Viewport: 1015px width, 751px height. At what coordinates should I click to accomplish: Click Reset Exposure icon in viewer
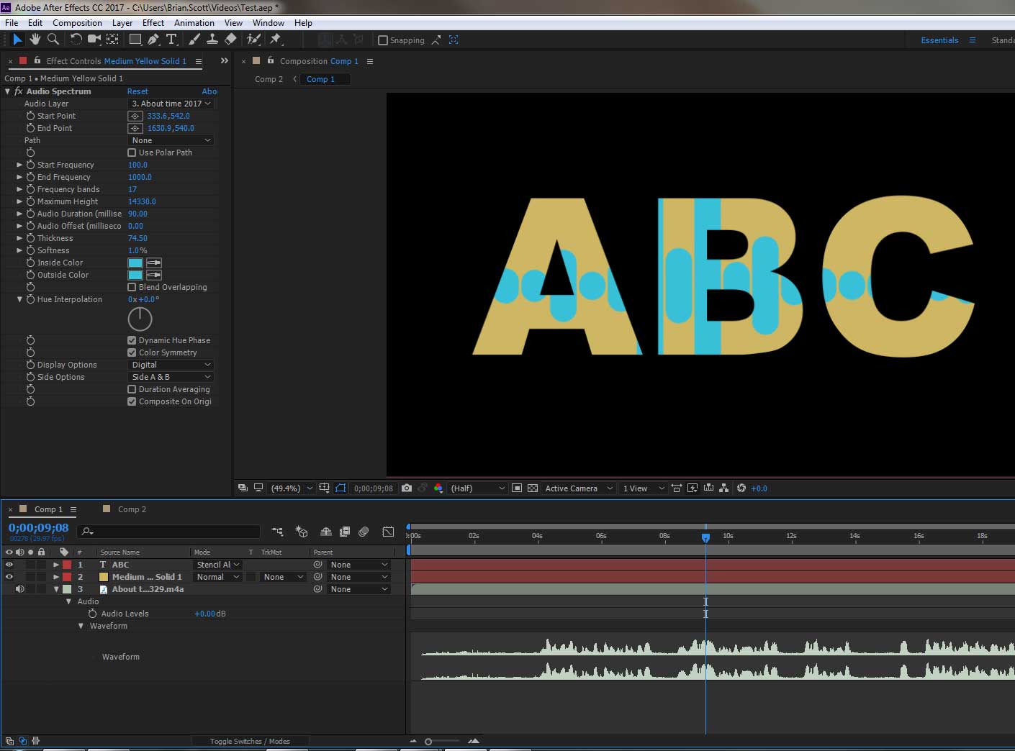pos(741,488)
